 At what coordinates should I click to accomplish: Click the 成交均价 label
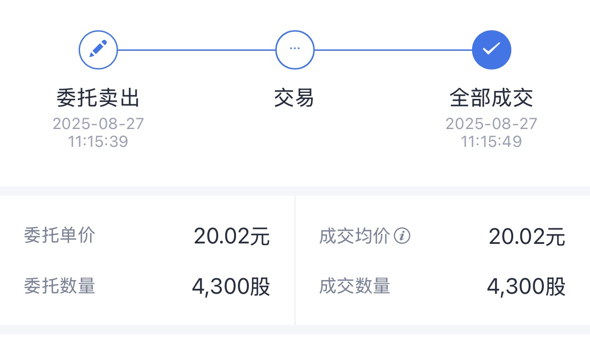point(354,236)
